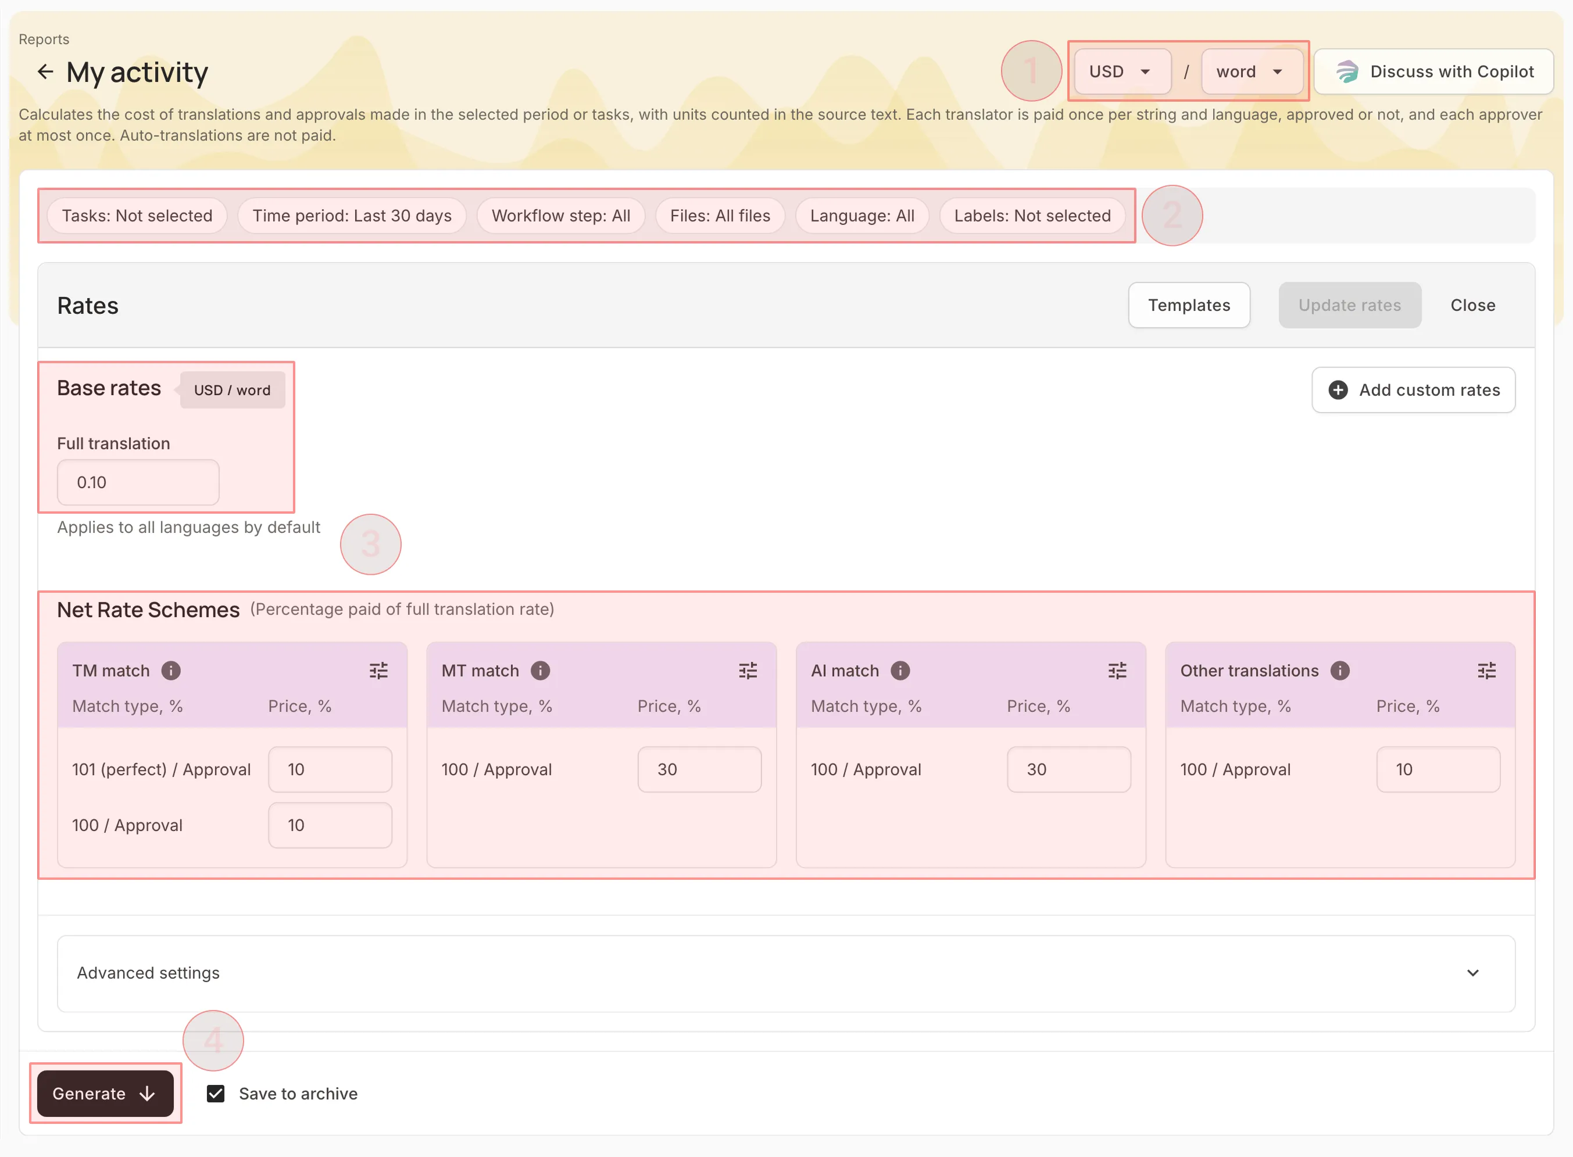Open MT match info tooltip icon
1573x1157 pixels.
[x=540, y=670]
